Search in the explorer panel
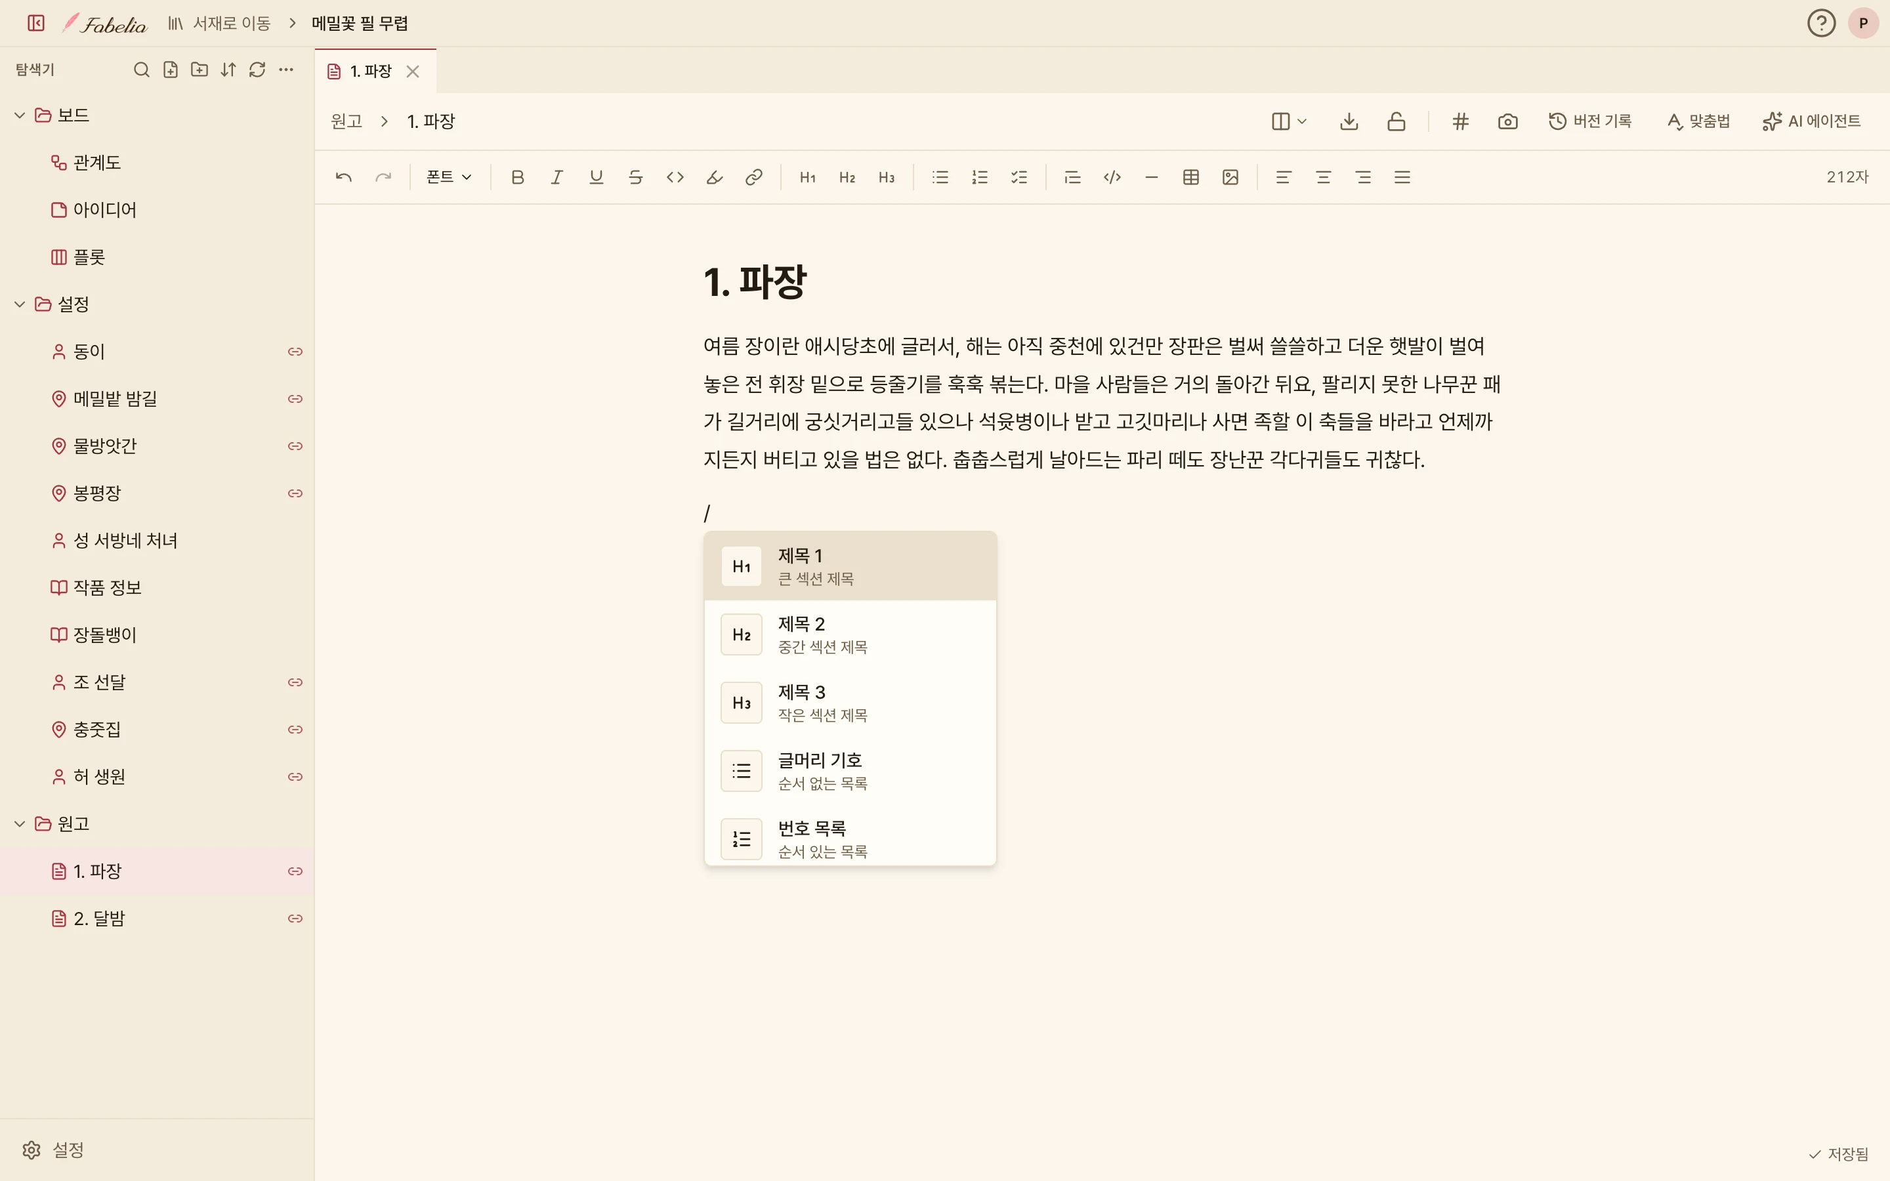This screenshot has width=1890, height=1181. pyautogui.click(x=141, y=70)
